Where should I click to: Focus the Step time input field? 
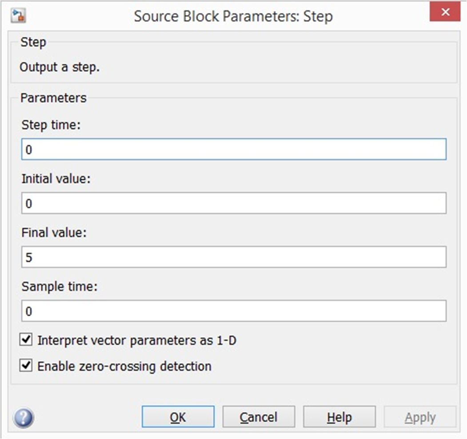coord(234,149)
